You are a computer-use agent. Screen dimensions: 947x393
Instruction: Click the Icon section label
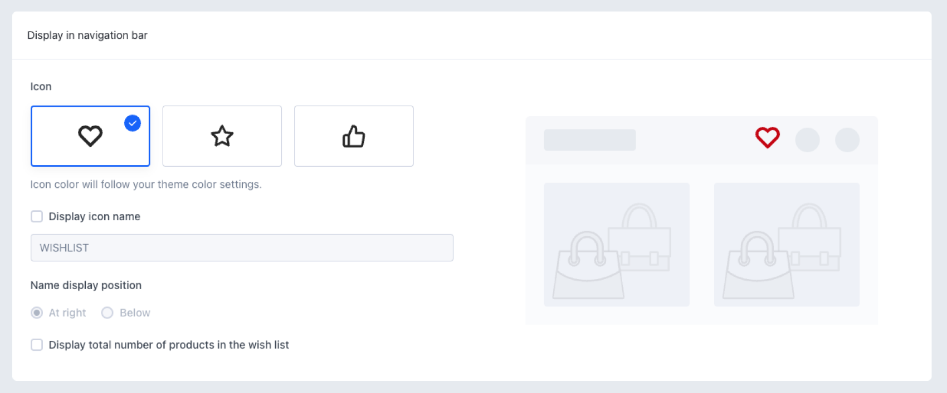[x=41, y=86]
